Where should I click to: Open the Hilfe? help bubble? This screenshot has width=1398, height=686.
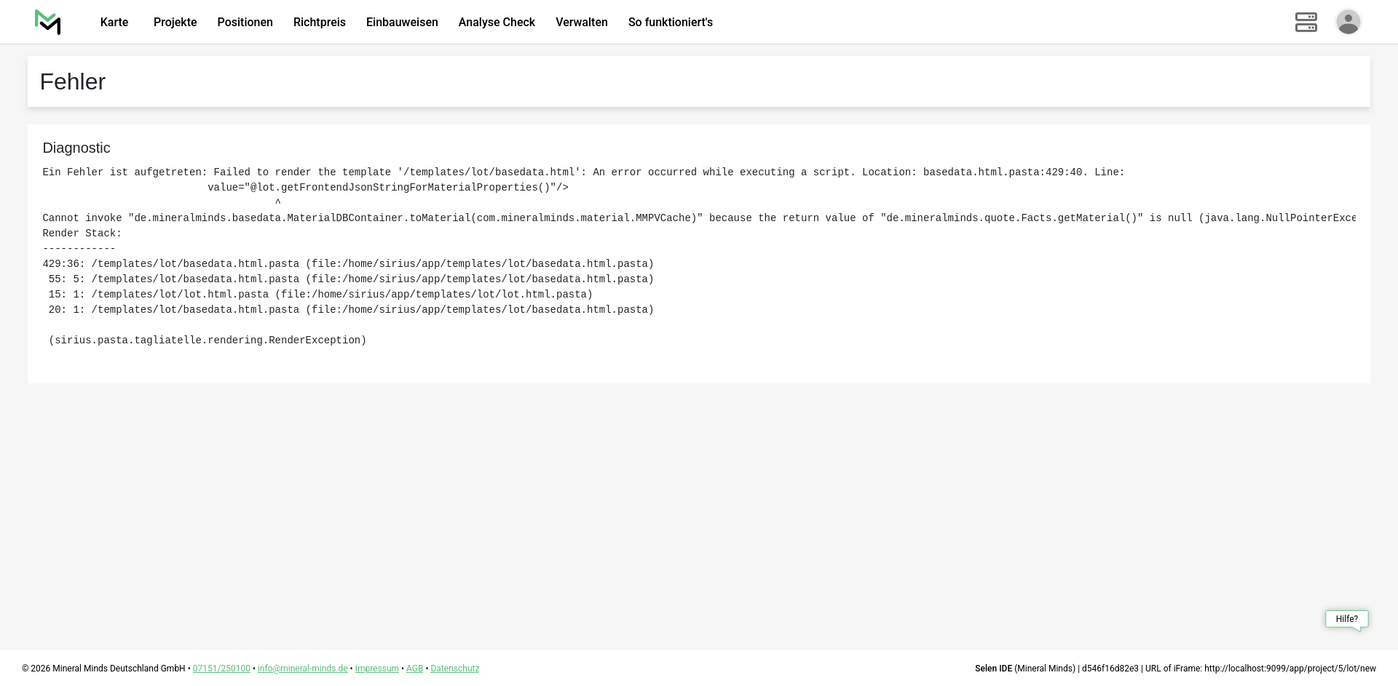click(1346, 619)
